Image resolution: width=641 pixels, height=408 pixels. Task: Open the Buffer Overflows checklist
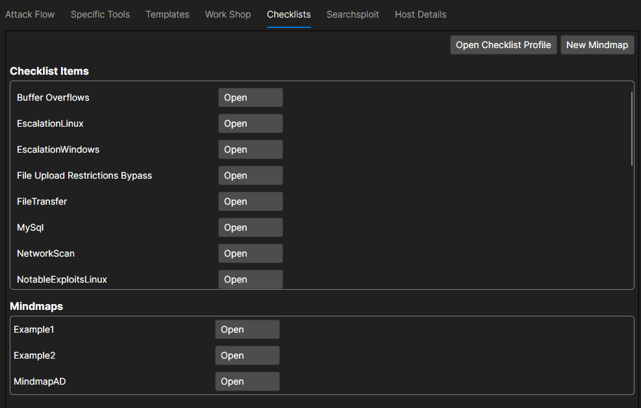(x=250, y=97)
